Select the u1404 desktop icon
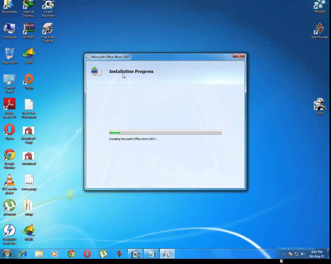The height and width of the screenshot is (264, 331). tap(29, 56)
